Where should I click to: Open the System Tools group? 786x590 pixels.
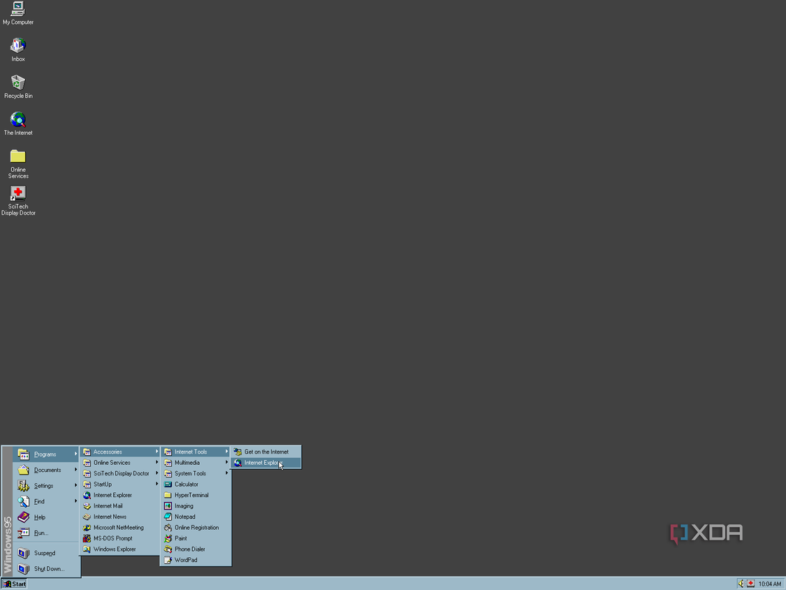196,473
